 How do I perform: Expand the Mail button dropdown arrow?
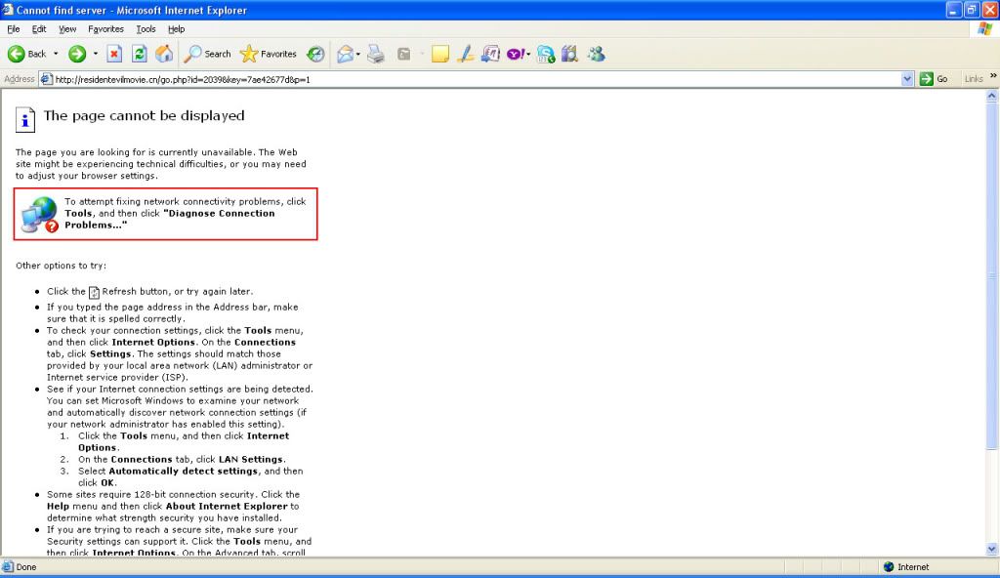(358, 54)
